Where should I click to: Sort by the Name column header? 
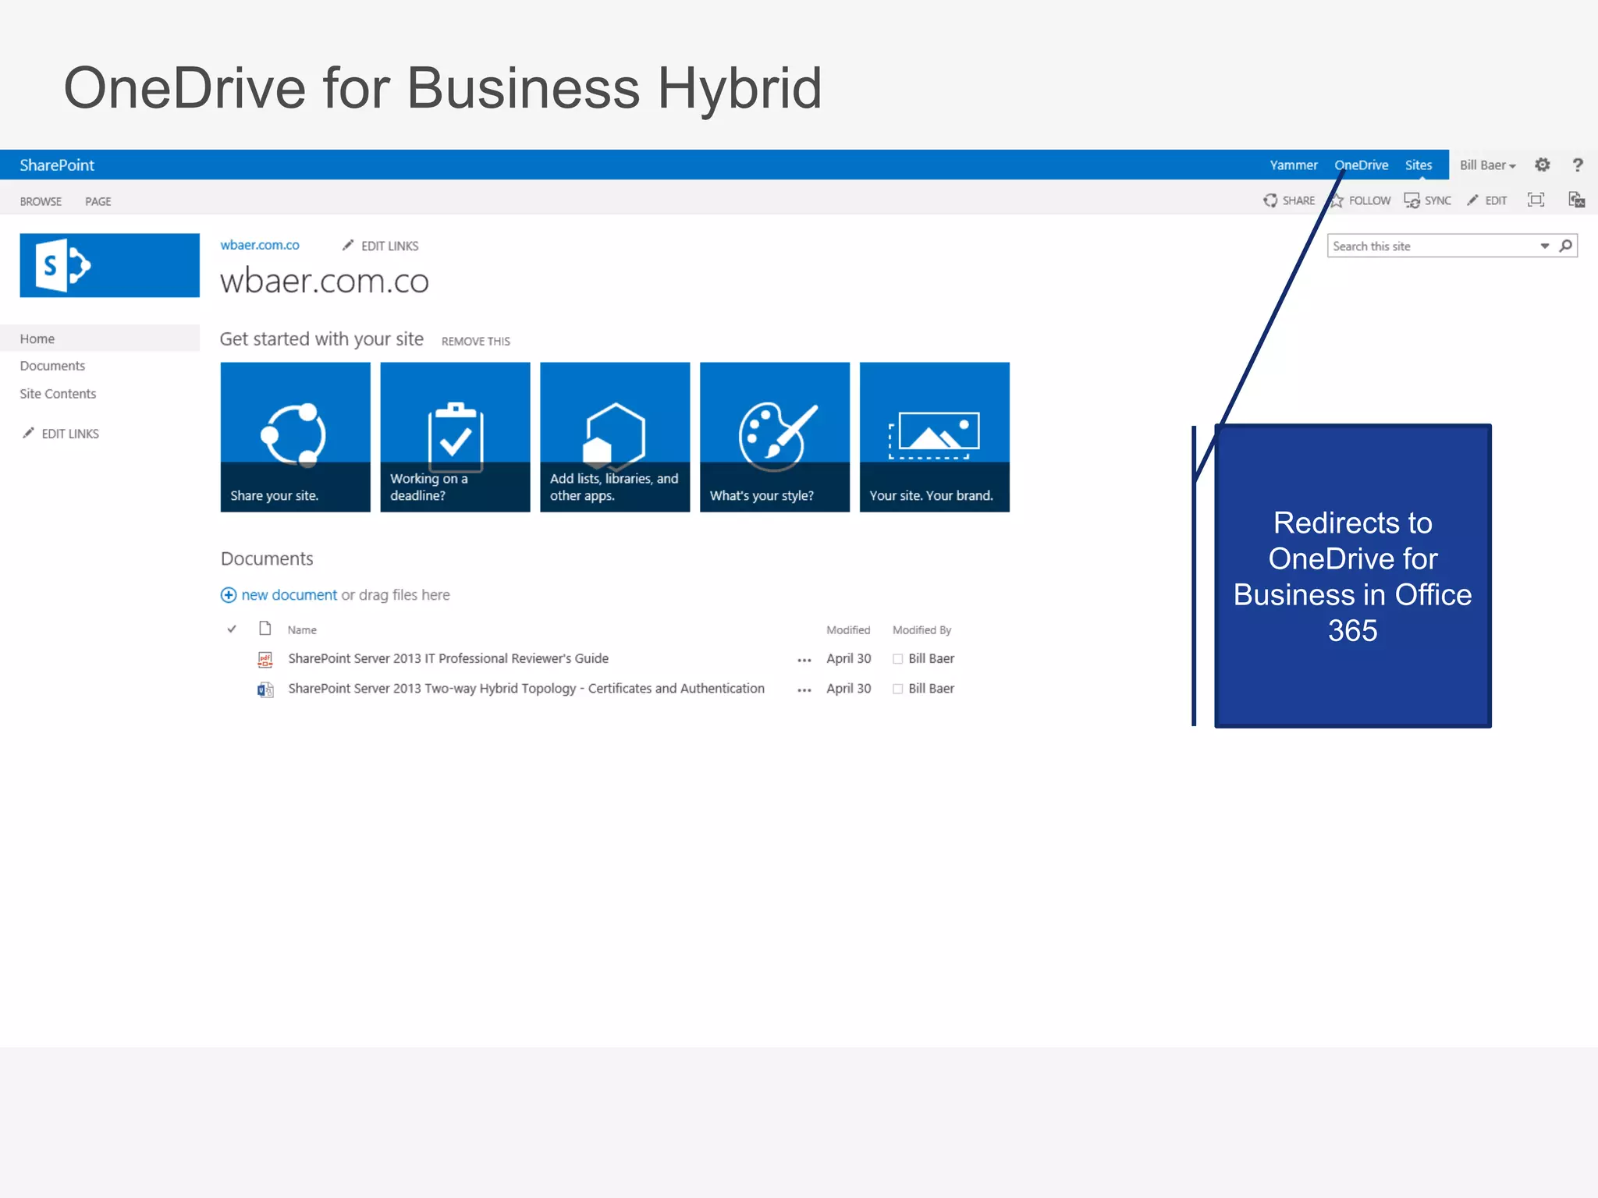[x=301, y=629]
